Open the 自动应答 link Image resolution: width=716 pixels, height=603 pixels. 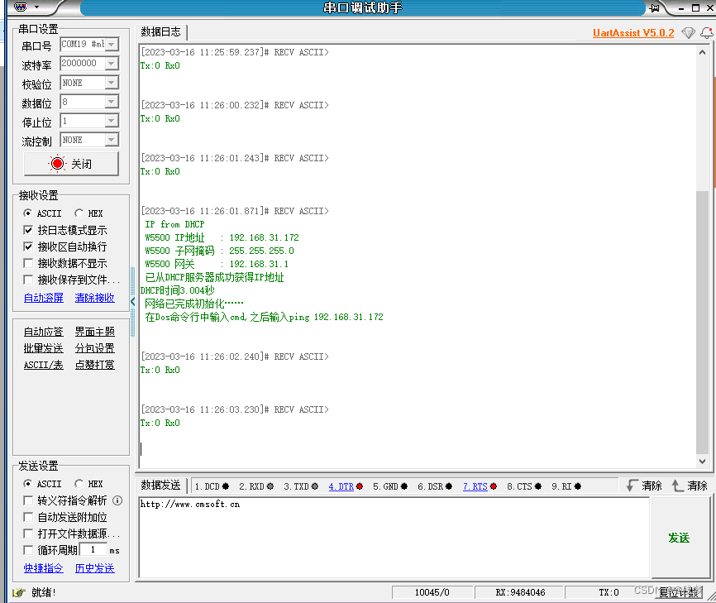(43, 331)
